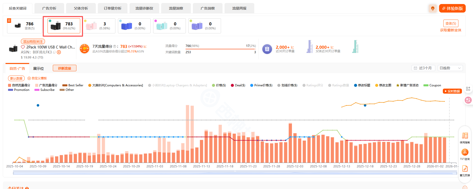Switch to the 展示位 tab

(38, 69)
